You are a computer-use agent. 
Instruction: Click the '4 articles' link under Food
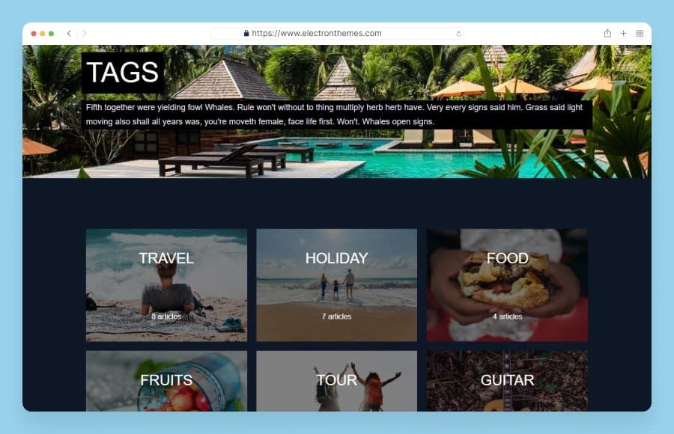pyautogui.click(x=507, y=317)
